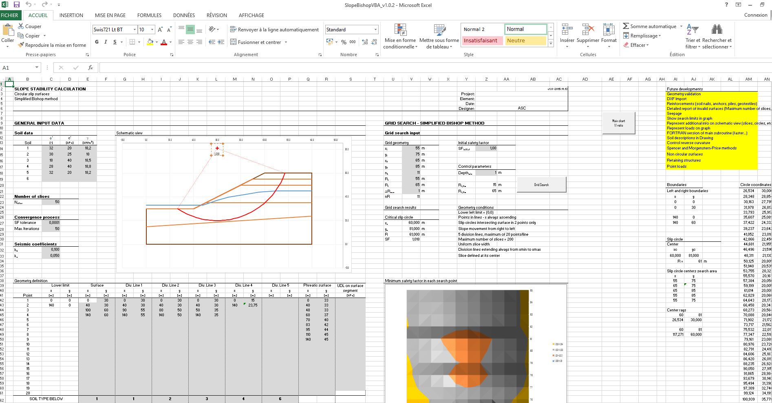772x403 pixels.
Task: Expand the cell styles gallery
Action: (x=551, y=43)
